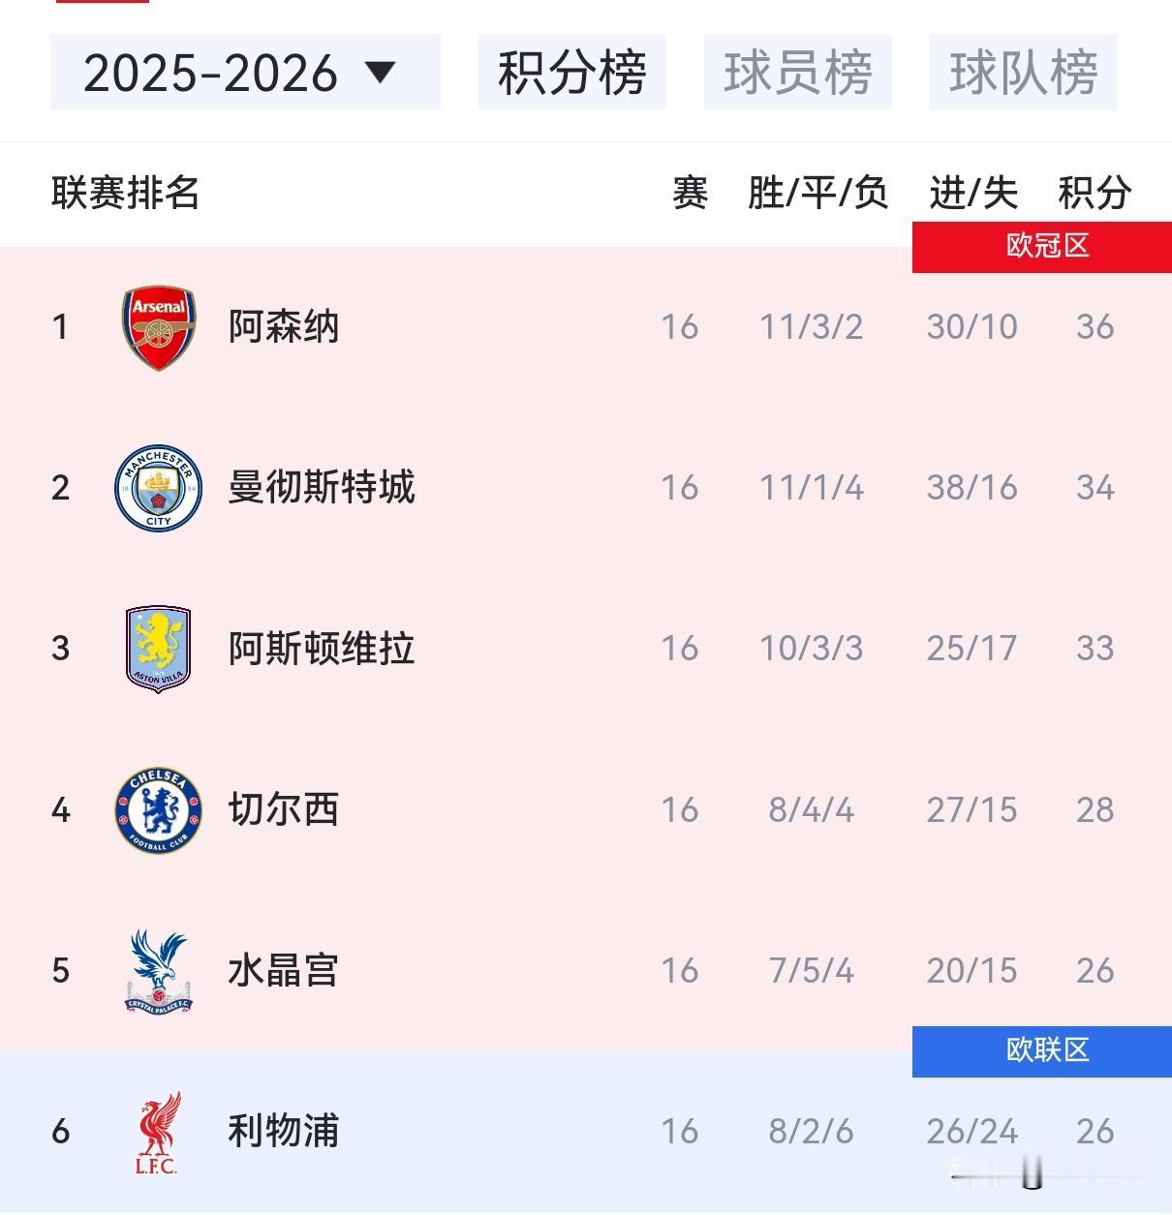
Task: Click the blue 欧联区 zone banner
Action: tap(1041, 1052)
